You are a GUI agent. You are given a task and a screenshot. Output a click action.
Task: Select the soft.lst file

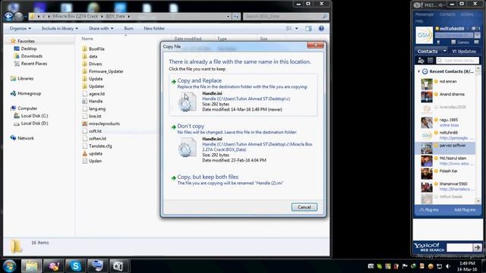(x=95, y=131)
